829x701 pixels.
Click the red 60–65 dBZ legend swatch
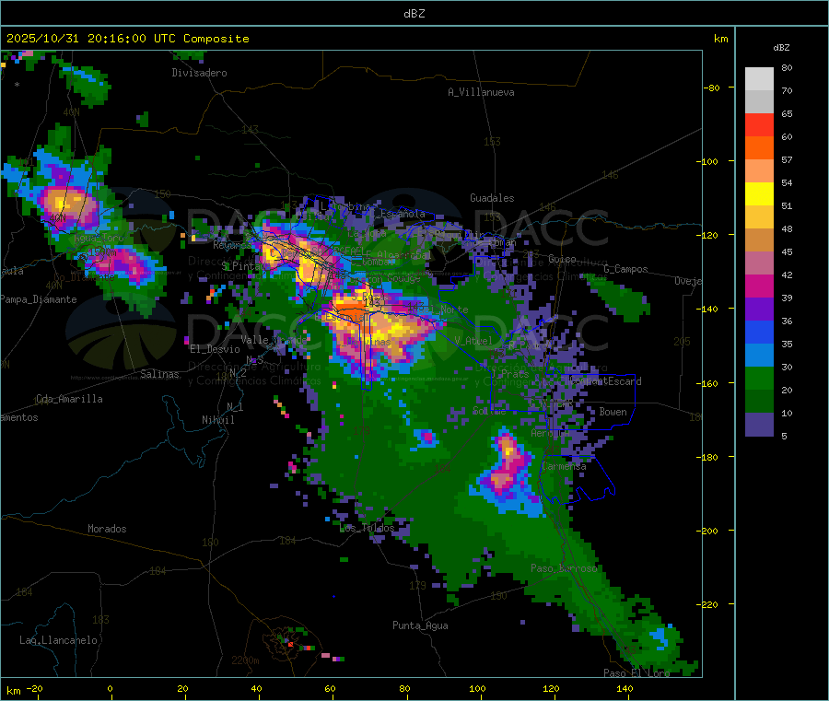759,124
